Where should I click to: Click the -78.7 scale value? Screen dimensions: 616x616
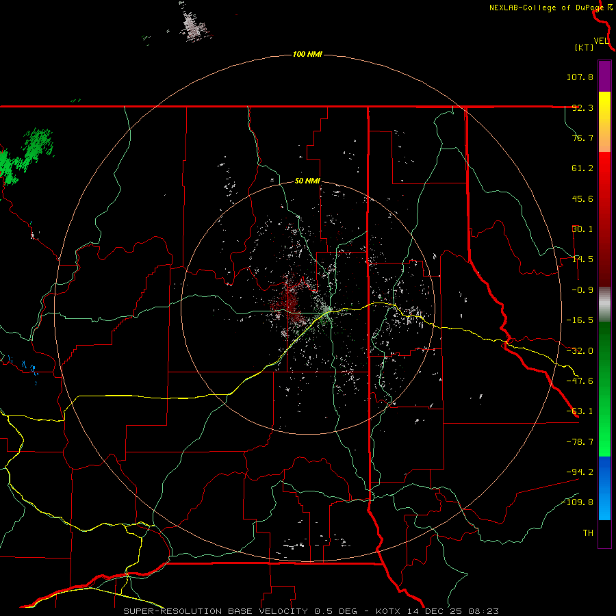[580, 442]
